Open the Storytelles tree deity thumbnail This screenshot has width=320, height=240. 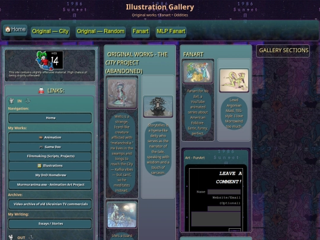158,107
